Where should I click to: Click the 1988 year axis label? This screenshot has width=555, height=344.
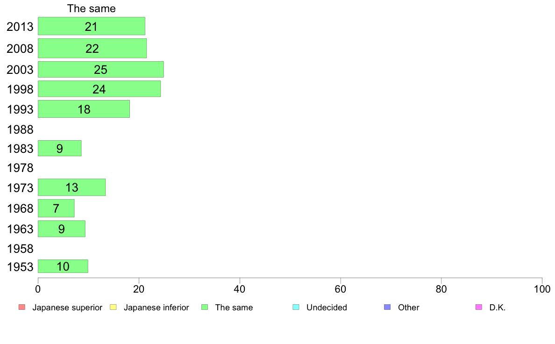point(20,129)
